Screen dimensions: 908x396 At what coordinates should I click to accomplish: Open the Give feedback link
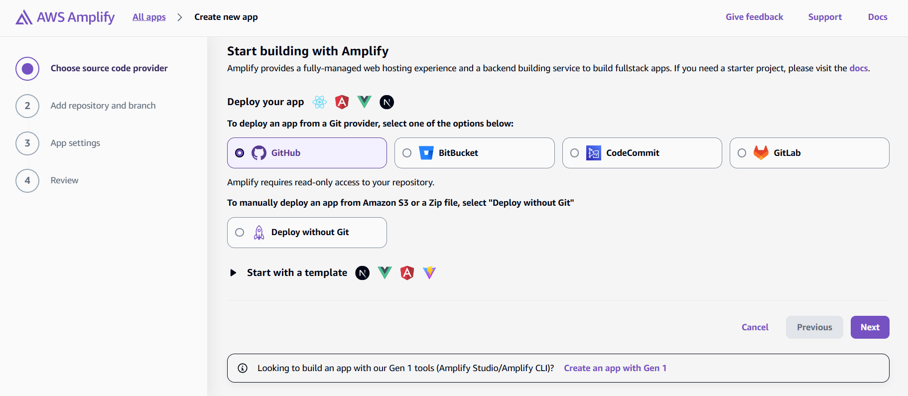click(754, 17)
